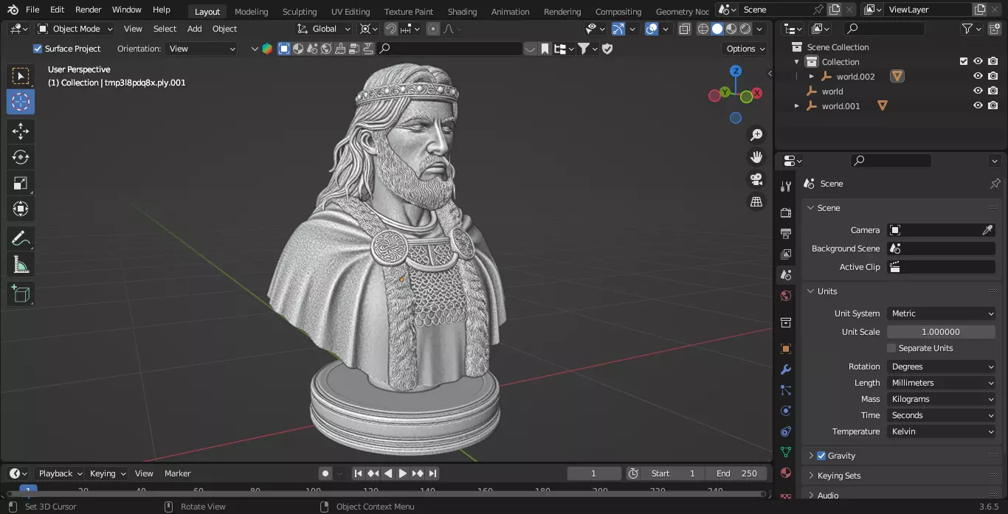Disable world.002 in renders camera icon
Screen dimensions: 1008x514
[993, 77]
